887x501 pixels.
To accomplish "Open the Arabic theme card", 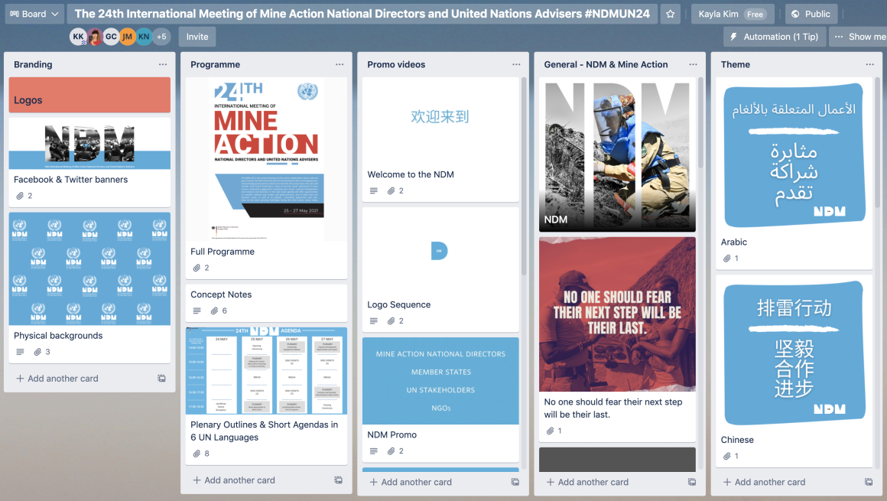I will pyautogui.click(x=798, y=174).
